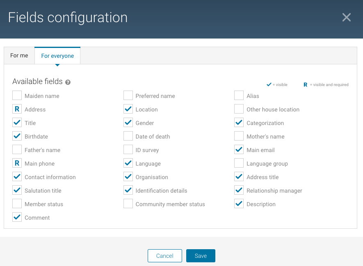
Task: Save the fields configuration
Action: [201, 256]
